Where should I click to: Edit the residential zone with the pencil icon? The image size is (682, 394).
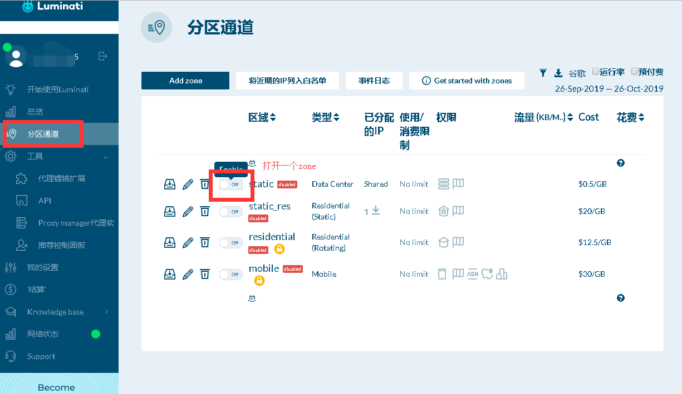(x=188, y=242)
